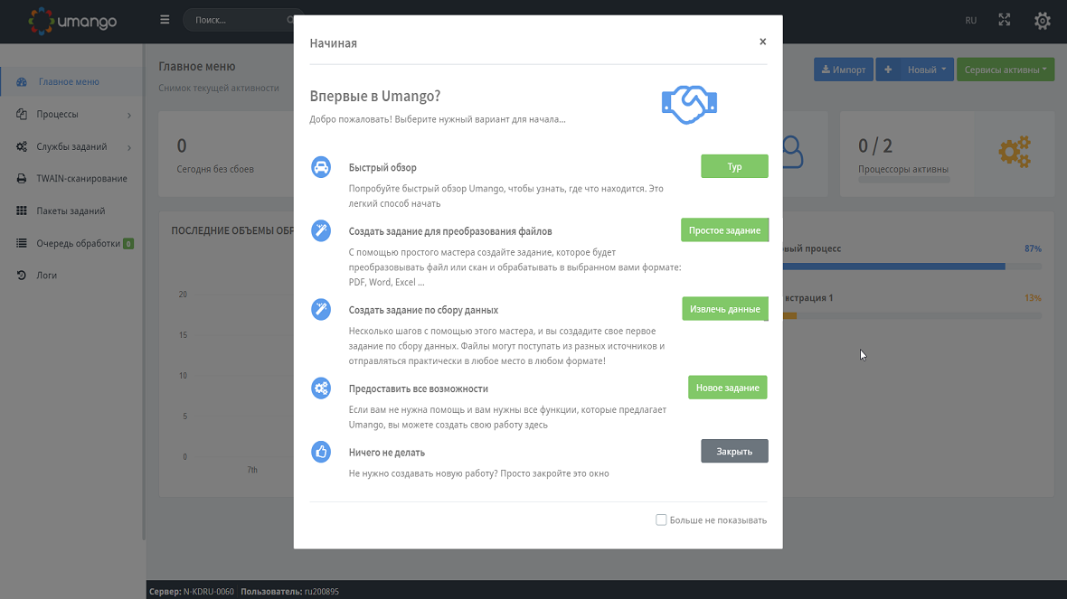The width and height of the screenshot is (1067, 599).
Task: Start the tour with "Тур" button
Action: click(x=734, y=167)
